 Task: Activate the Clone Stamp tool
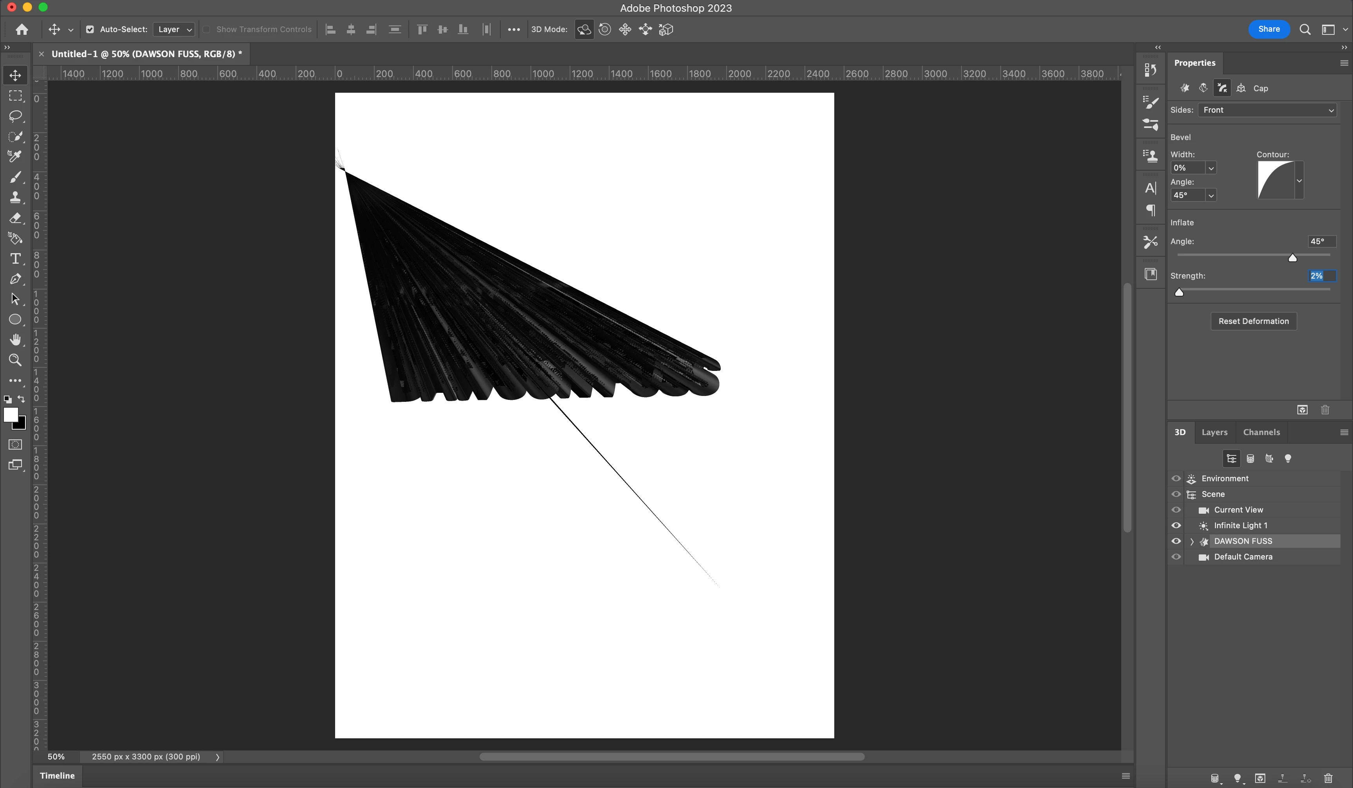click(16, 198)
